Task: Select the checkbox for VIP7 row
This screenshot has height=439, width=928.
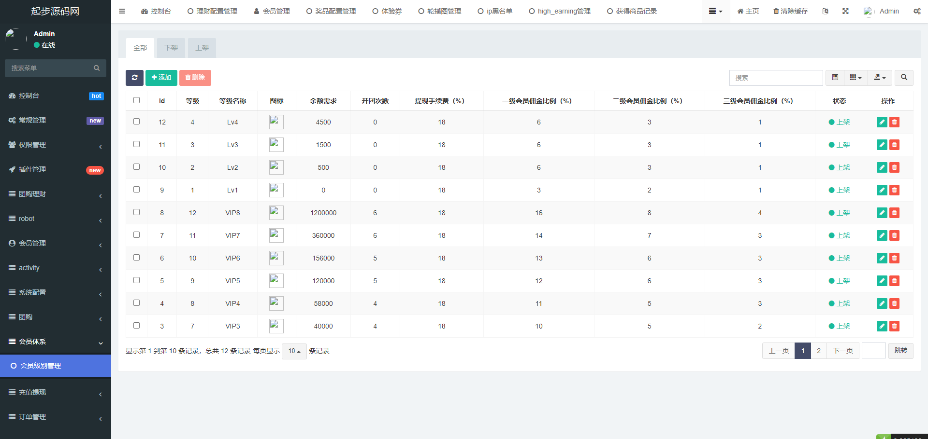Action: pos(136,235)
